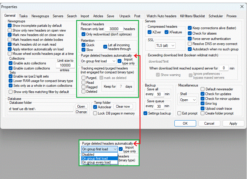Viewport: 247px width, 179px height.
Task: Close the Properties dialog window
Action: point(242,7)
